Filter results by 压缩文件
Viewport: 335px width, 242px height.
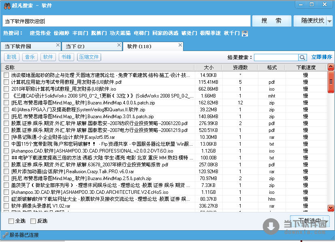[x=89, y=57]
